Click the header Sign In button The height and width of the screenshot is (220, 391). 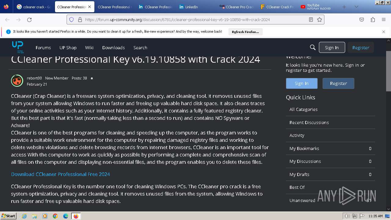click(x=332, y=47)
